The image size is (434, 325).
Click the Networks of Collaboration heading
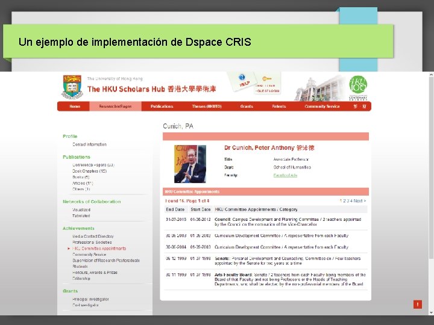pyautogui.click(x=92, y=202)
